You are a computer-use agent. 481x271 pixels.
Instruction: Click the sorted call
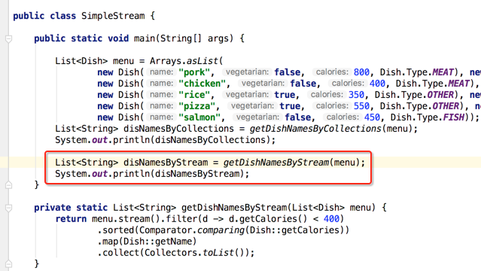click(x=120, y=230)
